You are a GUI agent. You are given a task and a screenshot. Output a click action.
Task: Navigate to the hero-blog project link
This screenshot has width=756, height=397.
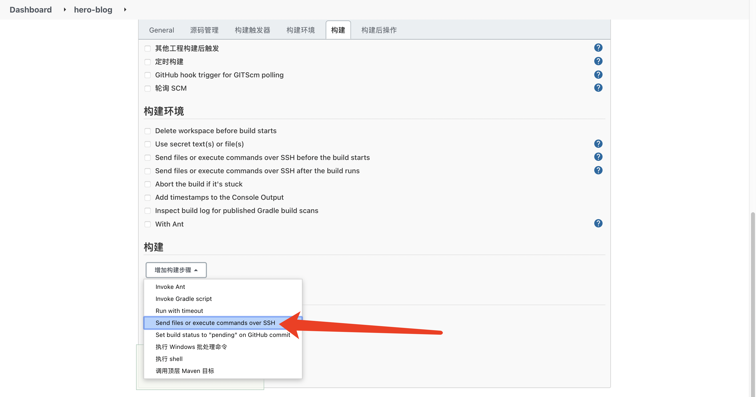pyautogui.click(x=93, y=10)
